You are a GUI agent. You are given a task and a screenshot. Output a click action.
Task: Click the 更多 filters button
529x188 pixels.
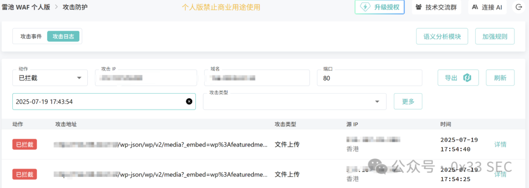[x=408, y=101]
